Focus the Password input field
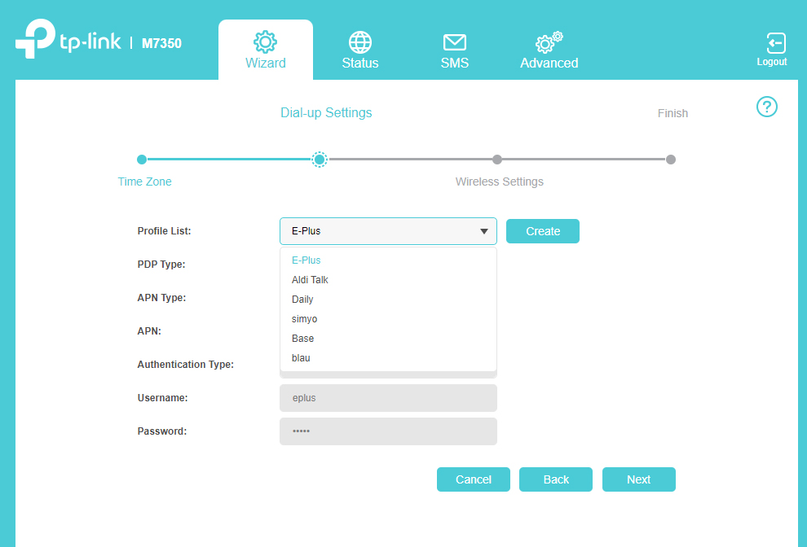This screenshot has width=807, height=547. click(388, 431)
